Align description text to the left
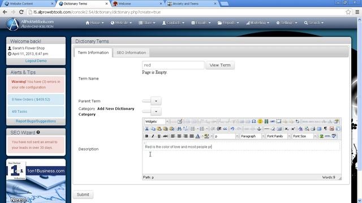 click(173, 136)
